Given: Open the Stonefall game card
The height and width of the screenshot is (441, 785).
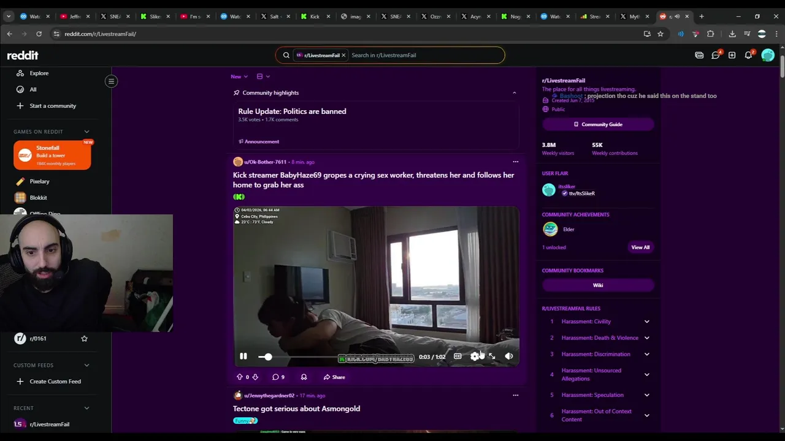Looking at the screenshot, I should coord(52,155).
